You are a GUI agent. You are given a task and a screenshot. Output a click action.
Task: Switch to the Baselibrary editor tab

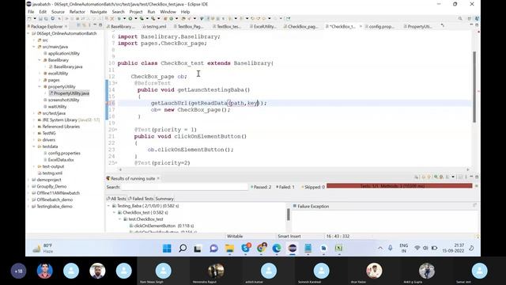pos(120,26)
